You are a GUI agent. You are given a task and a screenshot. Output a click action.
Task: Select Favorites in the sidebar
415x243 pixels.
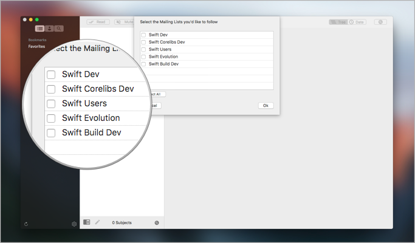click(36, 46)
